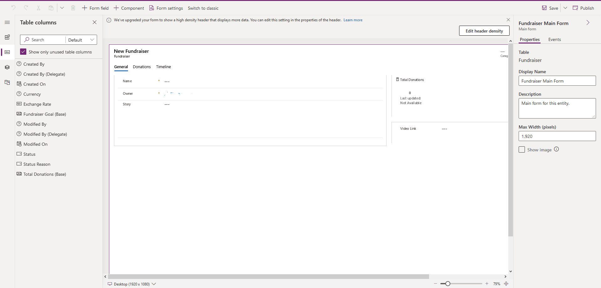Click the Edit header density button

click(484, 31)
